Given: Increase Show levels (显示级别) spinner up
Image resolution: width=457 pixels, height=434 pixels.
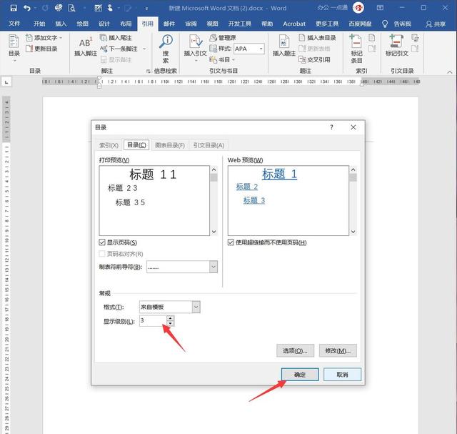Looking at the screenshot, I should coord(171,318).
